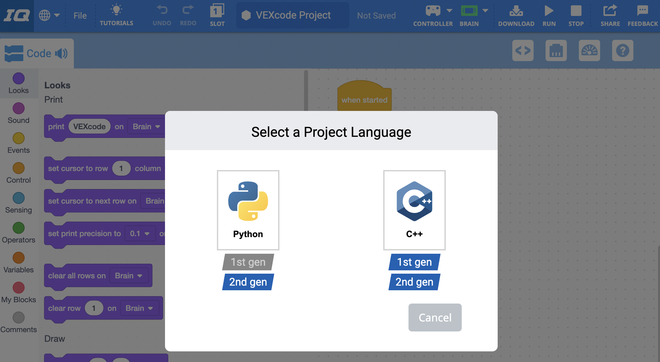Open the Brain dropdown in print block

pos(146,126)
